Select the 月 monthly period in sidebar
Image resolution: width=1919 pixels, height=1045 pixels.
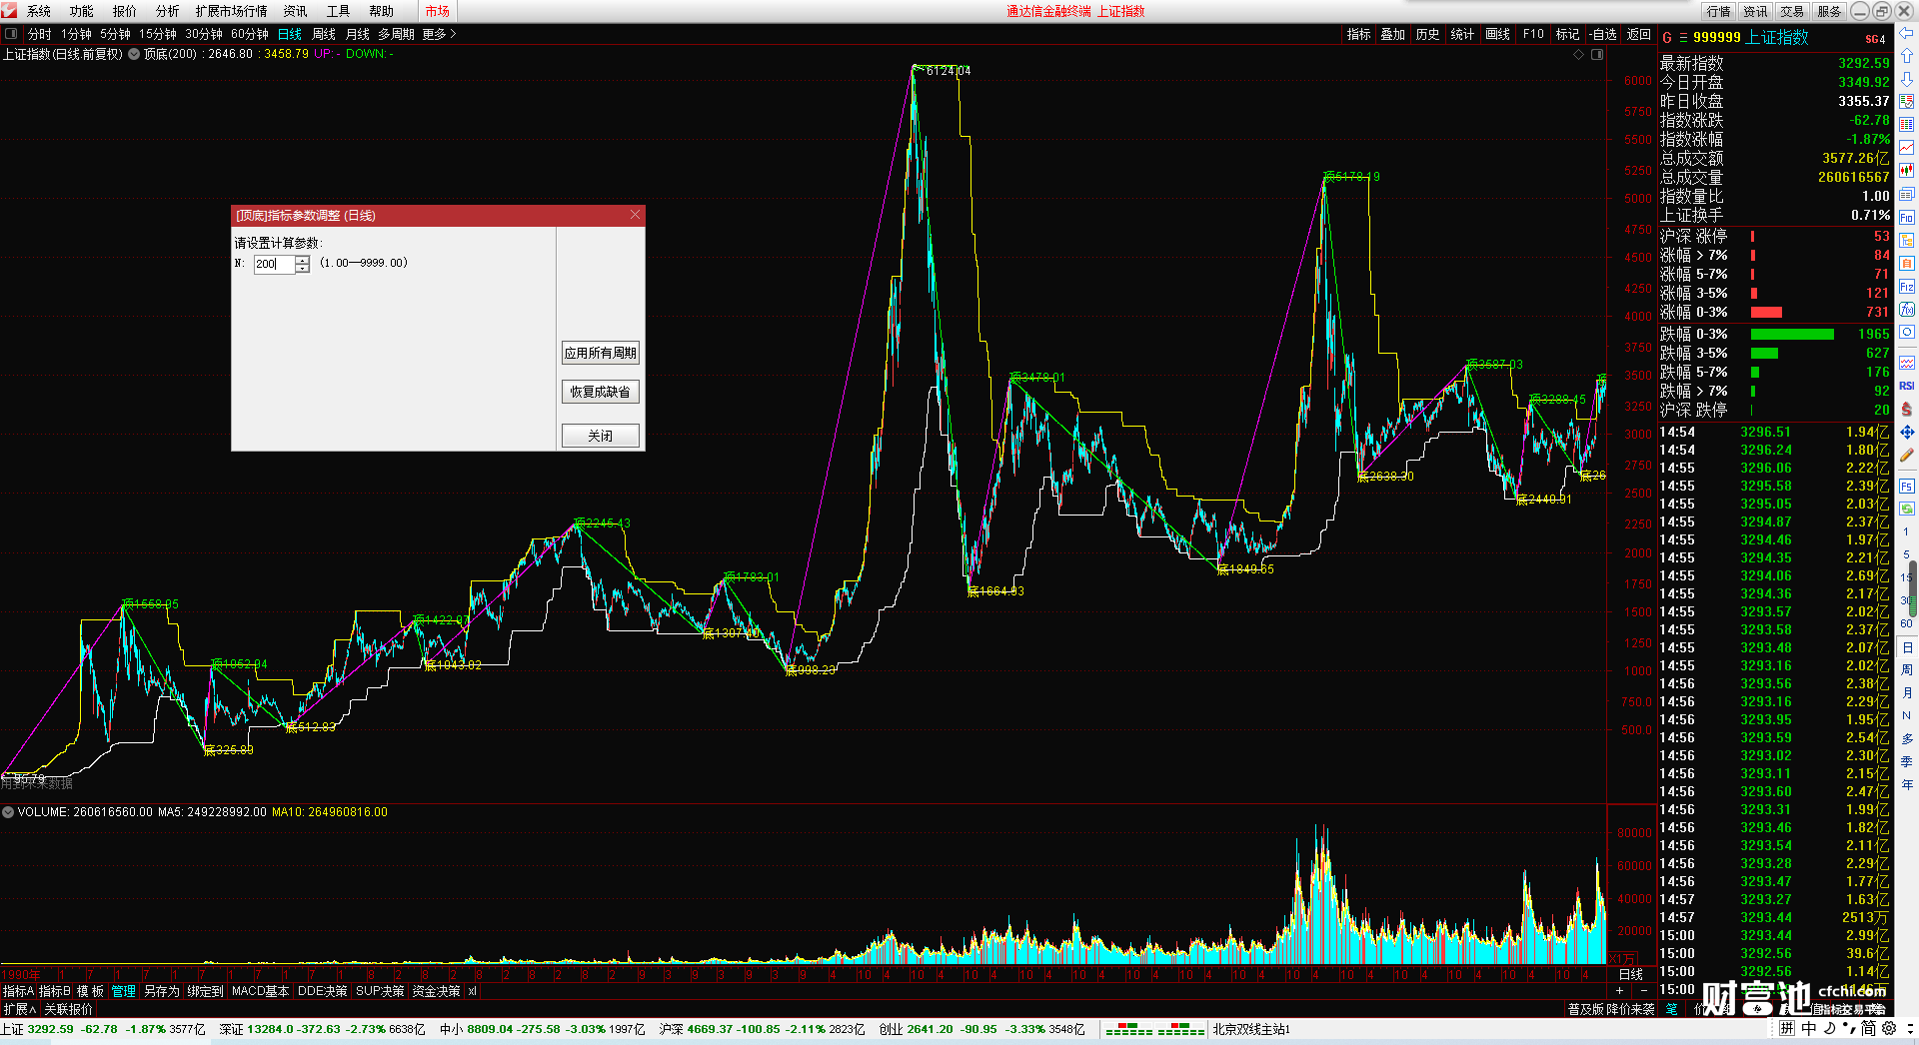click(x=1907, y=693)
